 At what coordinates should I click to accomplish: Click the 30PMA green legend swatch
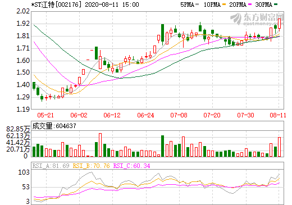[x=276, y=4]
